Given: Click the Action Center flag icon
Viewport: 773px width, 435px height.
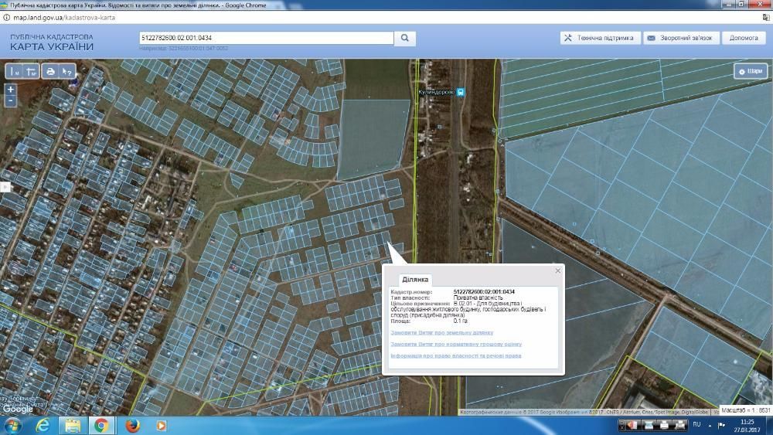Looking at the screenshot, I should tap(721, 425).
